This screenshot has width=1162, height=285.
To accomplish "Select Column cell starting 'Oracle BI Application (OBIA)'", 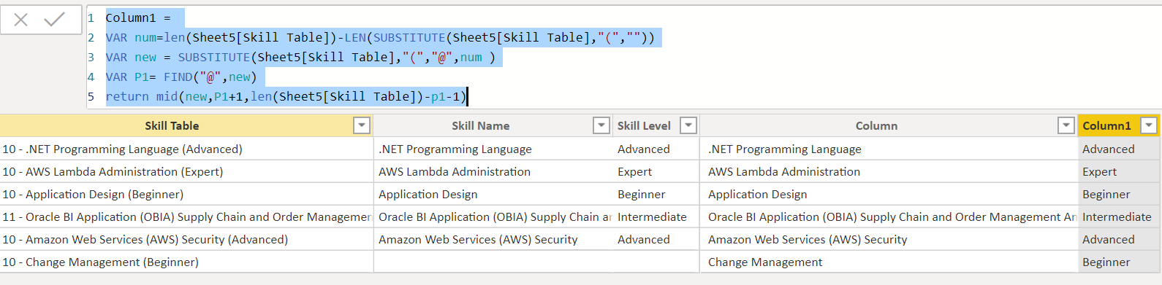I will click(889, 216).
